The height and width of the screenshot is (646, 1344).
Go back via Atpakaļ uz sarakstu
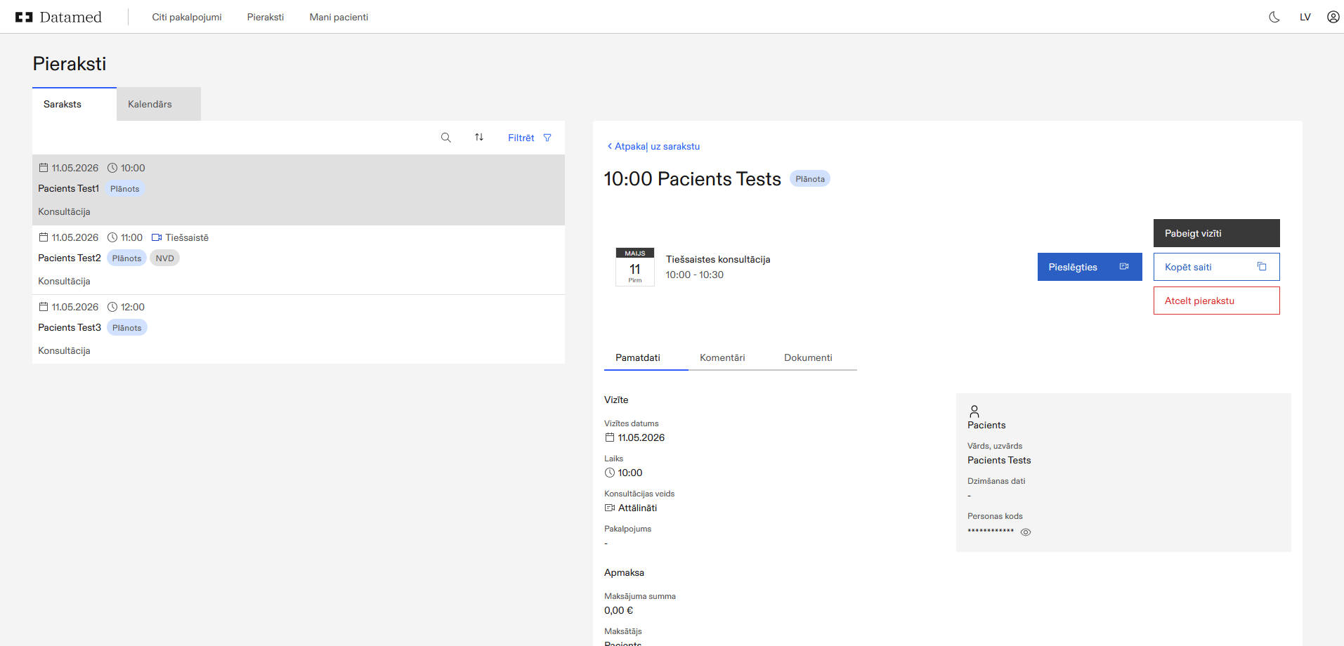coord(653,146)
